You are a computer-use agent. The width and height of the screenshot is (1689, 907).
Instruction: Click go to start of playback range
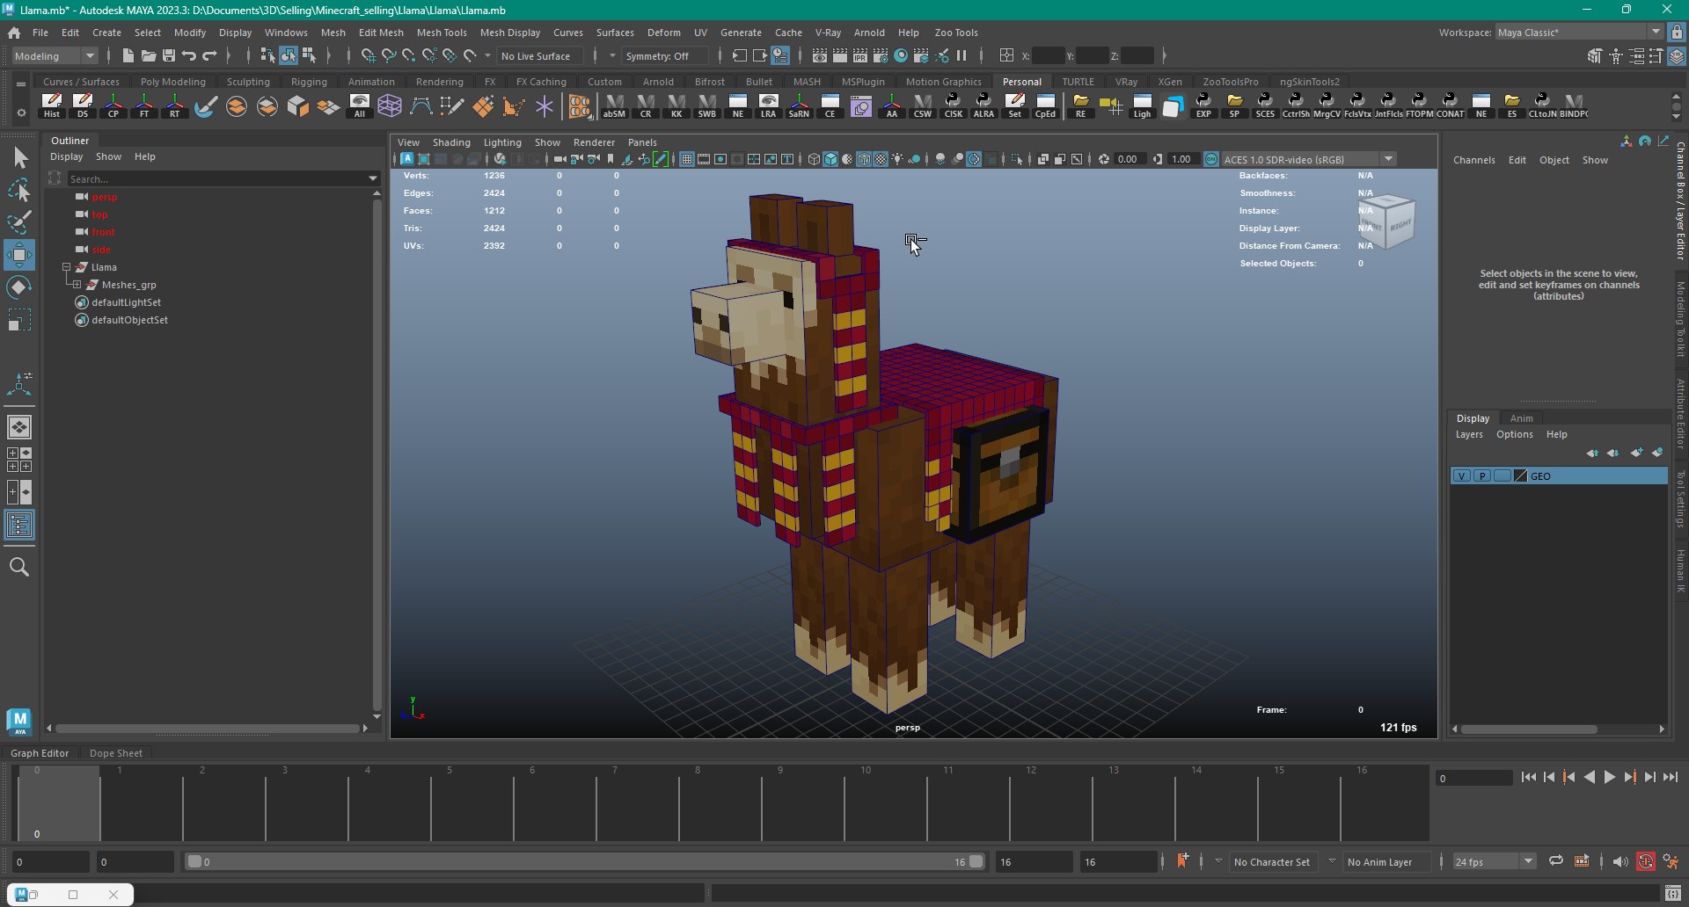1529,777
